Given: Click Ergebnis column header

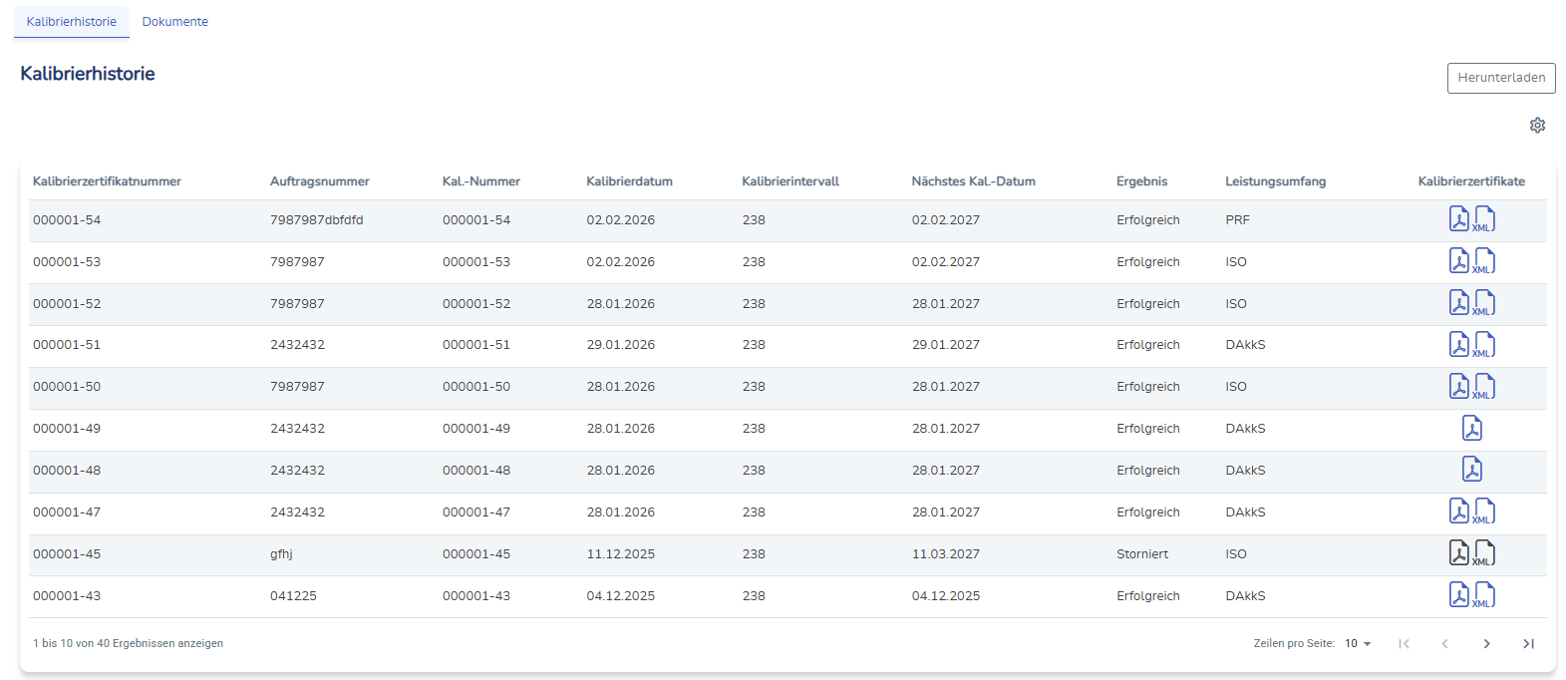Looking at the screenshot, I should [x=1141, y=181].
